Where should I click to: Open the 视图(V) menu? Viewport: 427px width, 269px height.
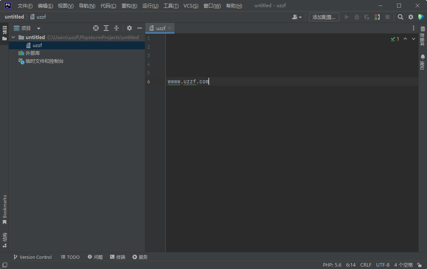66,6
